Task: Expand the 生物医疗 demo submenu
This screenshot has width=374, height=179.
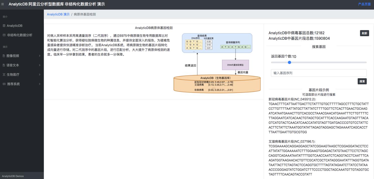Action: 39,74
